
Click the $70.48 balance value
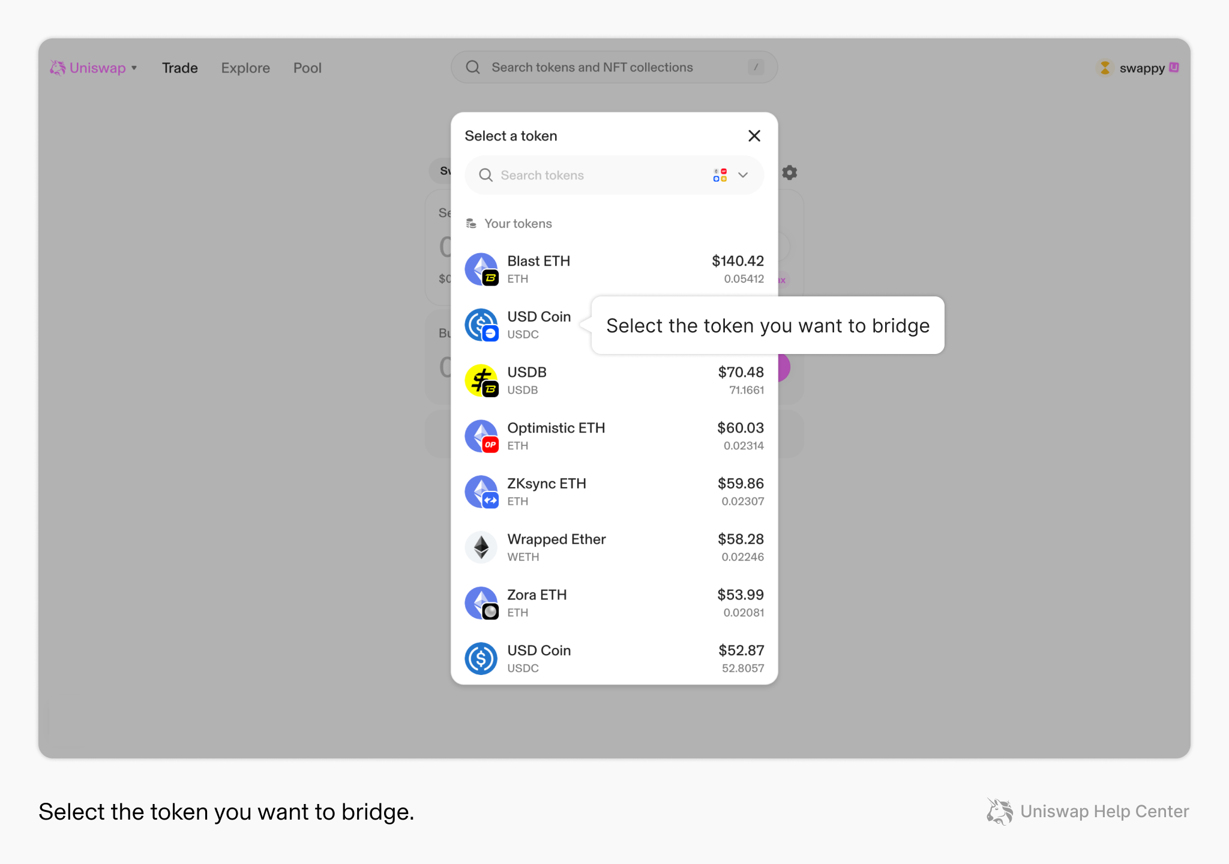[x=741, y=372]
